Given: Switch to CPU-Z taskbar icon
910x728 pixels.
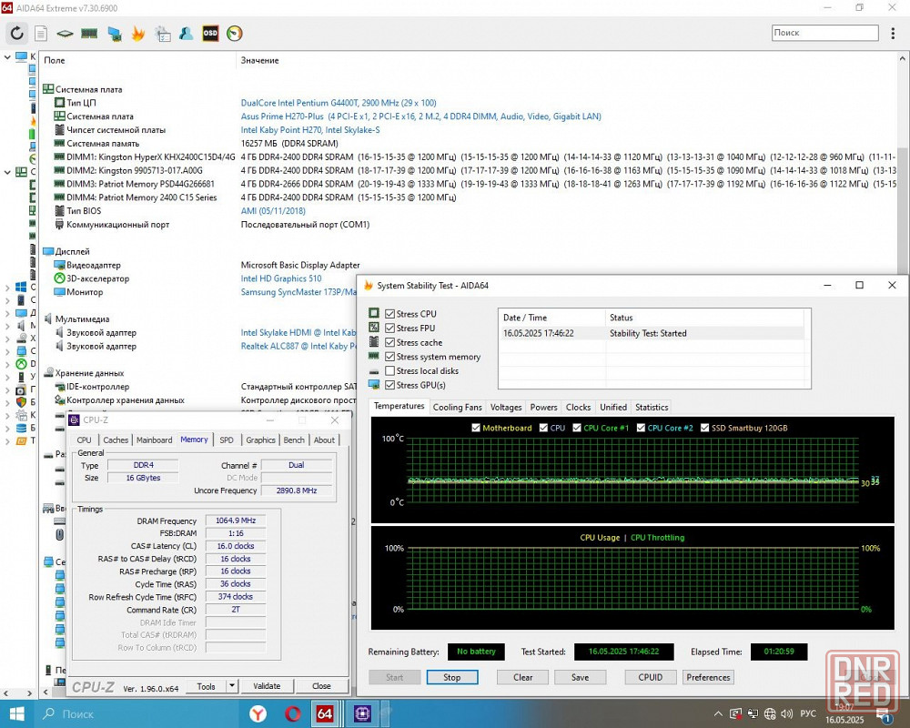Looking at the screenshot, I should [x=362, y=713].
